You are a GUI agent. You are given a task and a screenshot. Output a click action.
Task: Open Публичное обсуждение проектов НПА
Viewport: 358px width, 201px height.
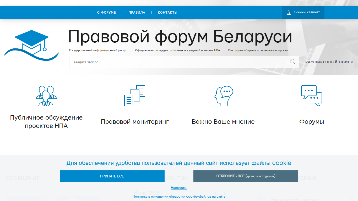[46, 122]
